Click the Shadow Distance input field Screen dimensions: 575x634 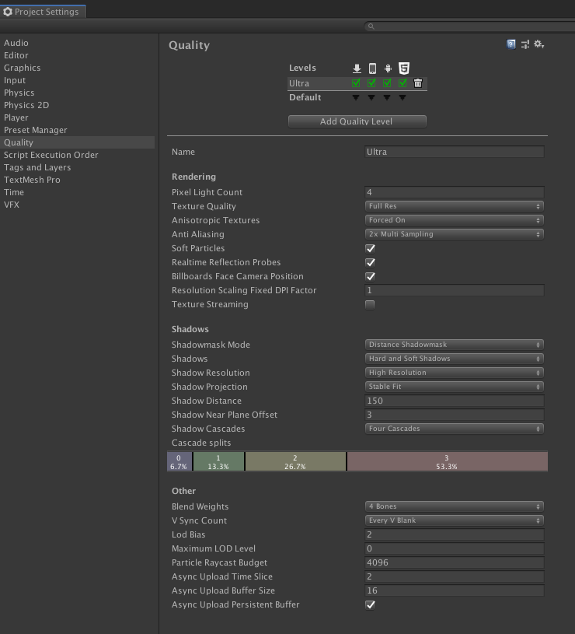tap(454, 401)
